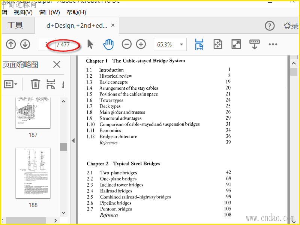Enter full screen view mode
The height and width of the screenshot is (225, 300).
pos(236,44)
